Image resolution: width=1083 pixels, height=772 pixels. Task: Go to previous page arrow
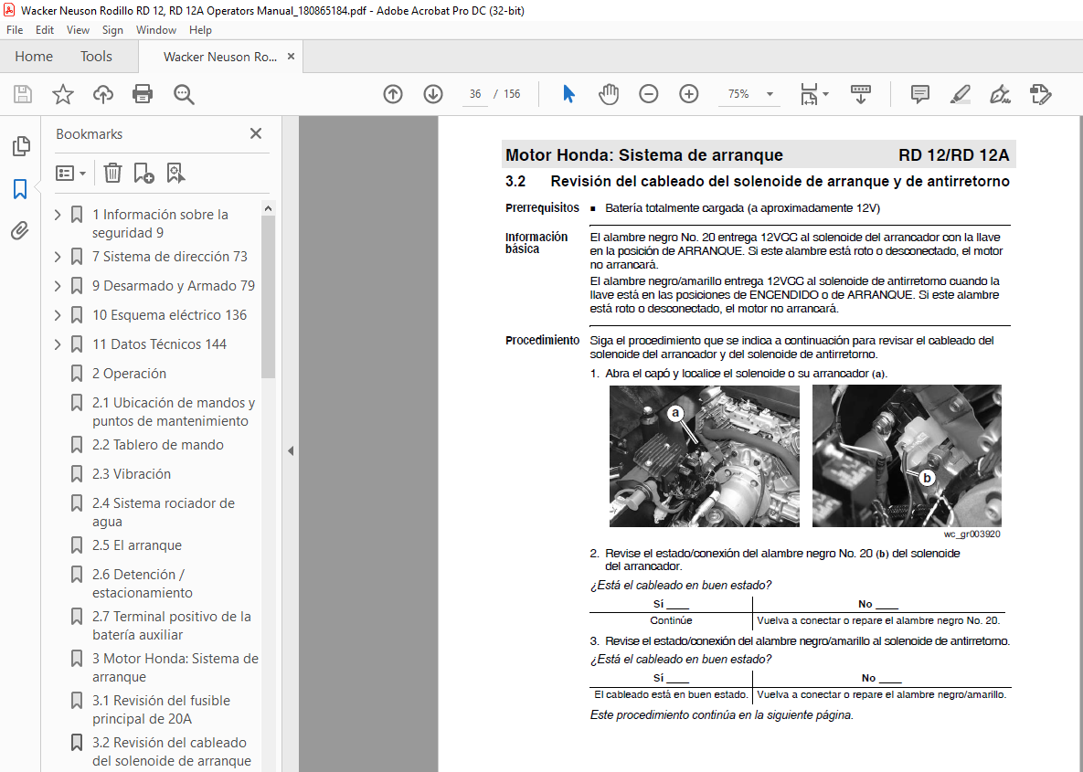click(393, 94)
